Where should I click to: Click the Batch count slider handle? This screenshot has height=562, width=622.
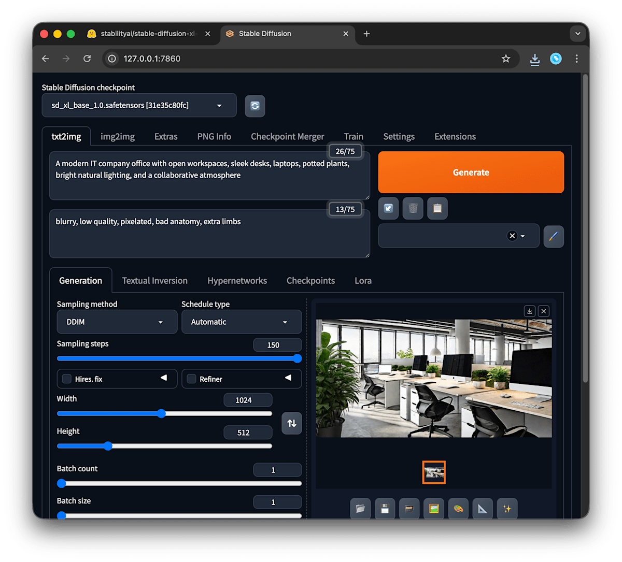[62, 483]
